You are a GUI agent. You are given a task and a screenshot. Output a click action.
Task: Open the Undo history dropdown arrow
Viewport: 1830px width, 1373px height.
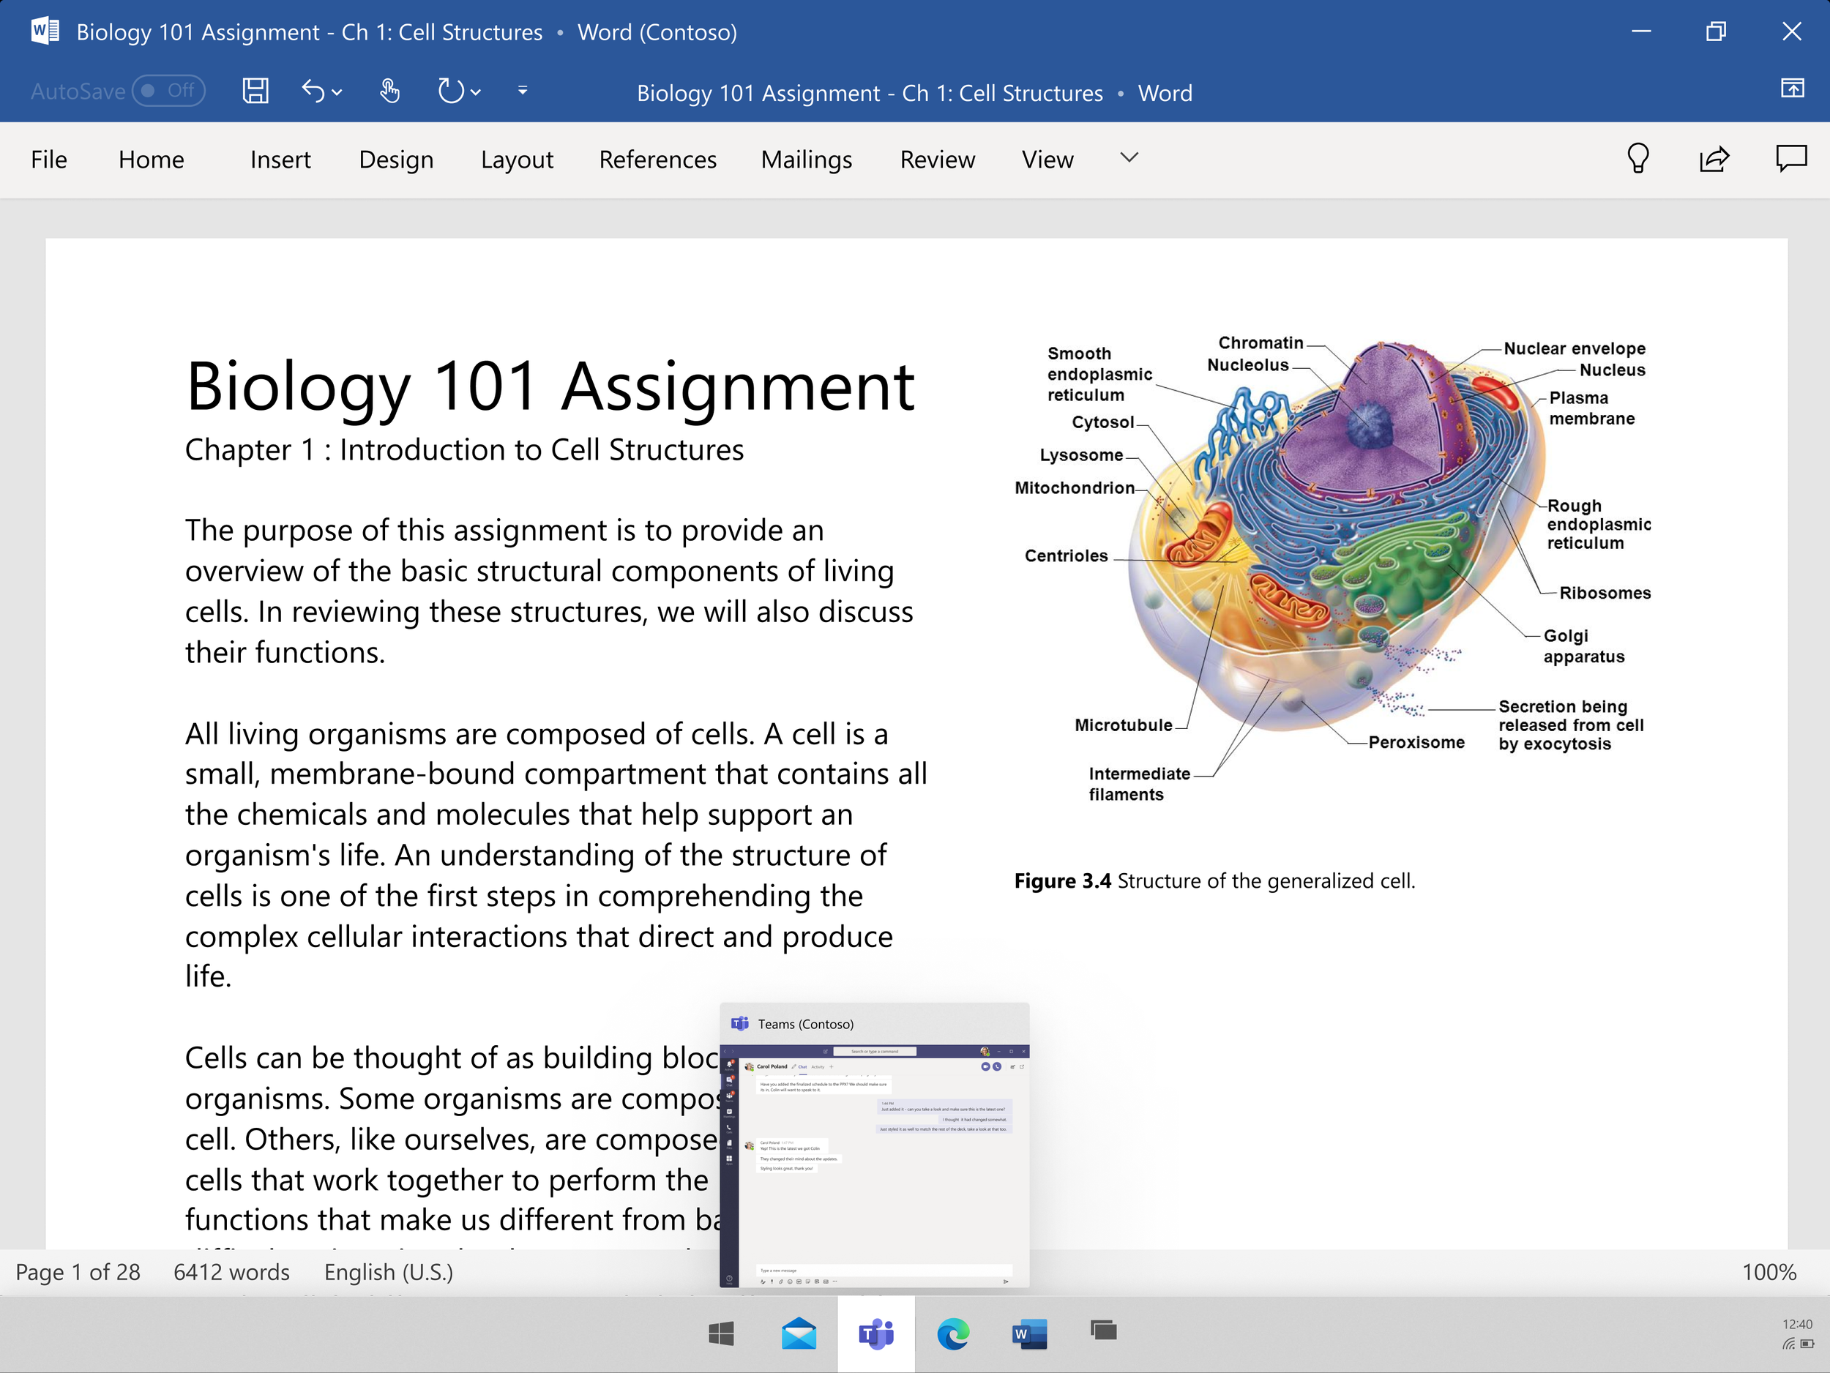(x=337, y=93)
